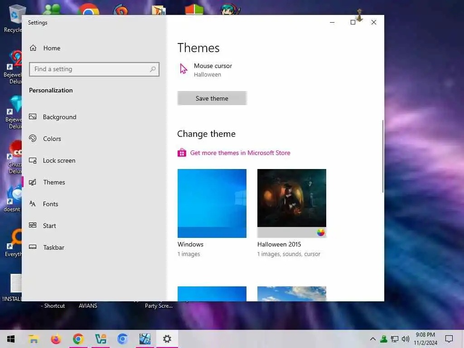This screenshot has width=464, height=348.
Task: Click the Find a setting search box
Action: click(x=94, y=69)
